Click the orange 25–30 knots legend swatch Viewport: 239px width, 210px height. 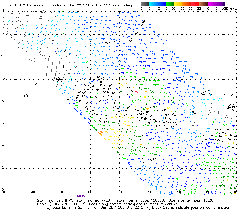tap(187, 4)
